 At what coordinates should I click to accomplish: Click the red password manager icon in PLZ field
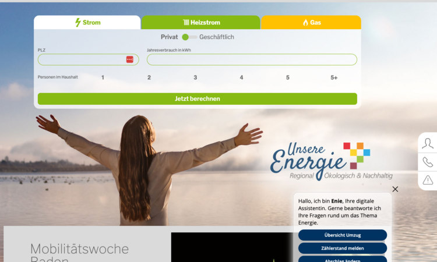(129, 59)
